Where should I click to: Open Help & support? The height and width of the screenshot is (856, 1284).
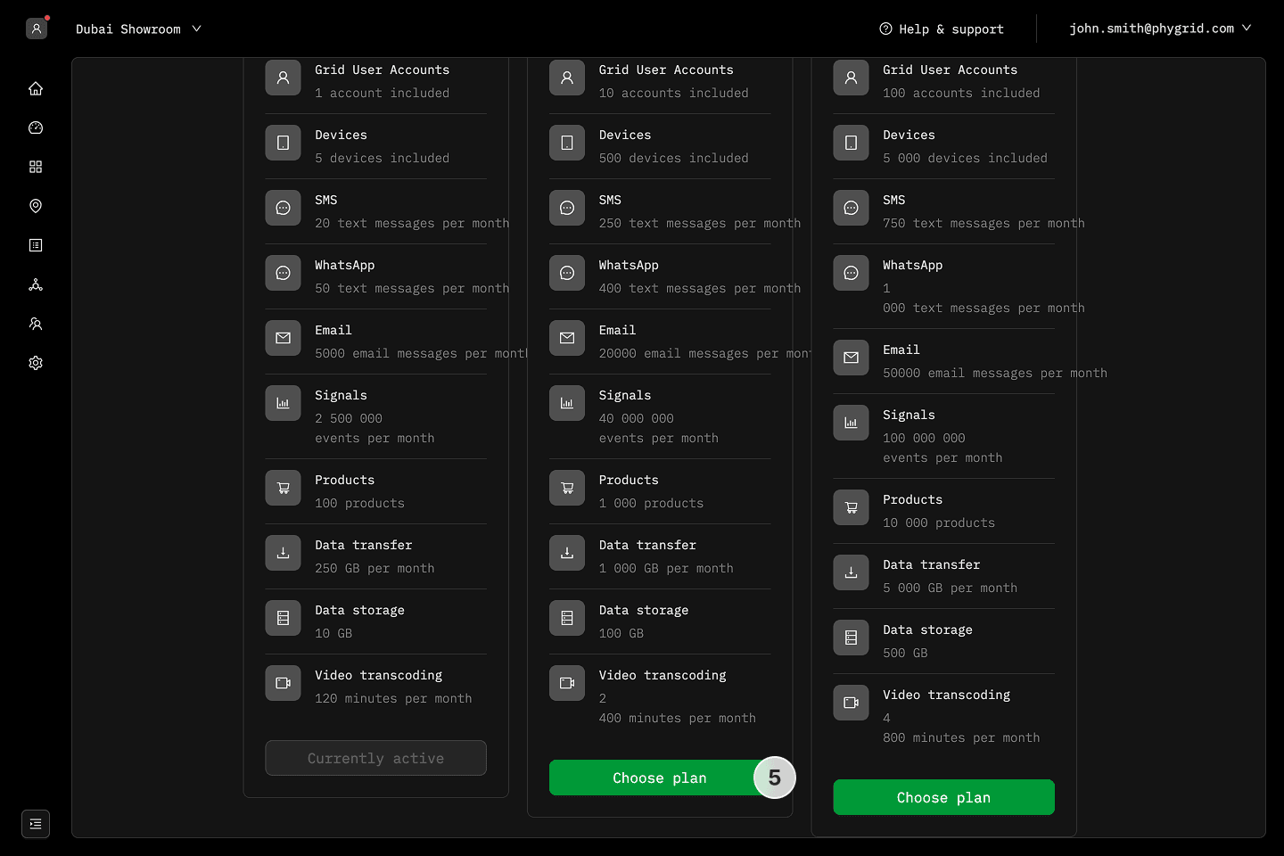click(x=942, y=29)
